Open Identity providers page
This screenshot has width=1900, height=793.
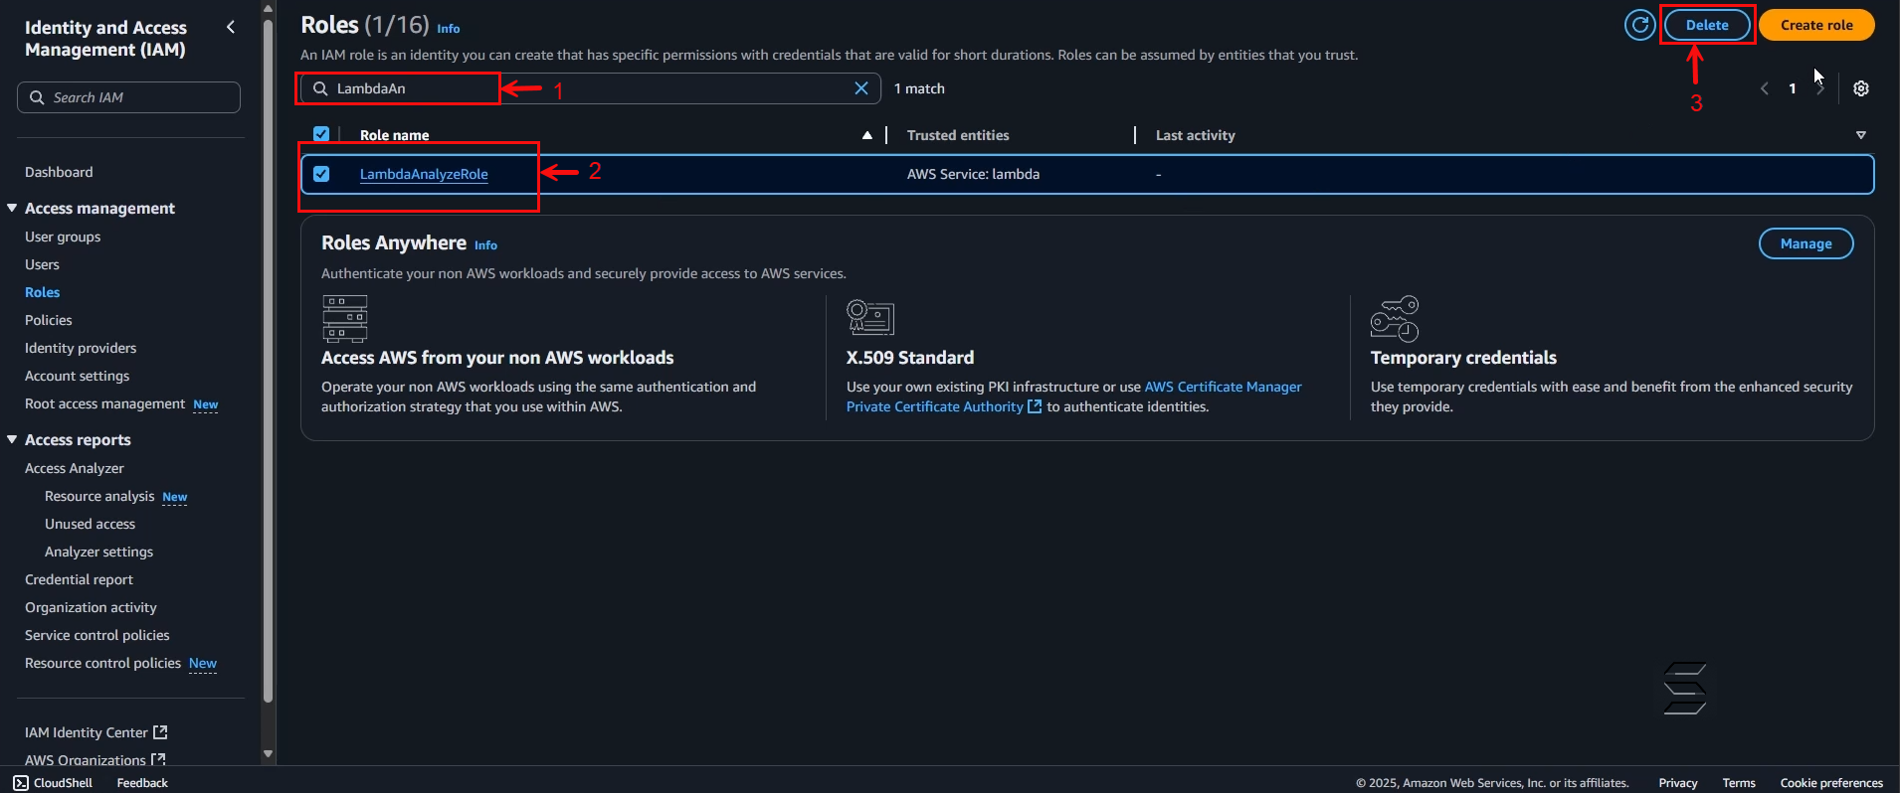click(x=81, y=348)
